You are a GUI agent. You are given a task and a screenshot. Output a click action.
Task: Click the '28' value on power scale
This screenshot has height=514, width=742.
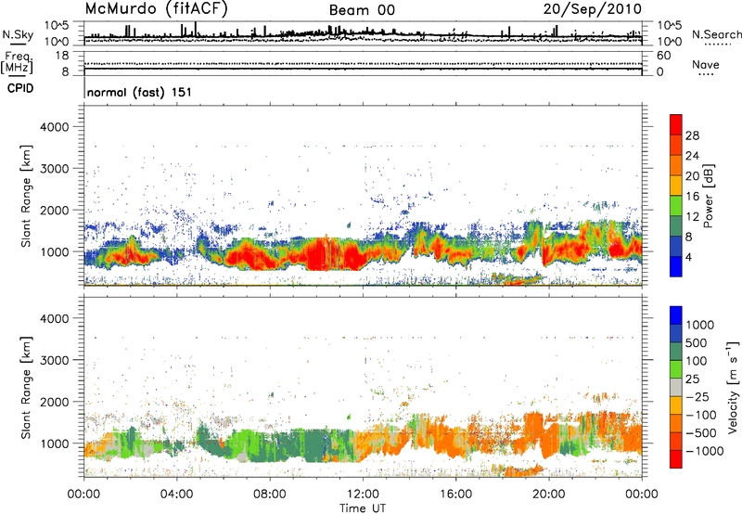click(692, 135)
